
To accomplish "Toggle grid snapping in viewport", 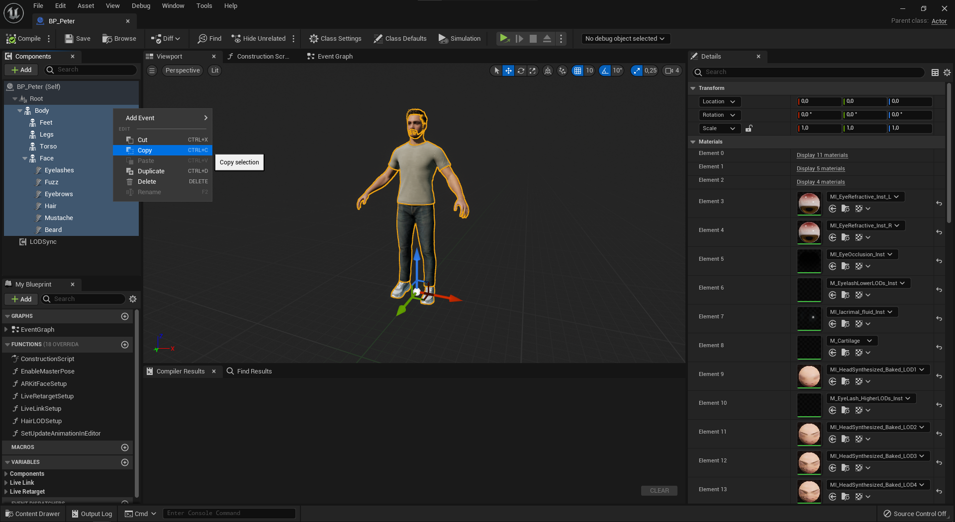I will tap(577, 71).
